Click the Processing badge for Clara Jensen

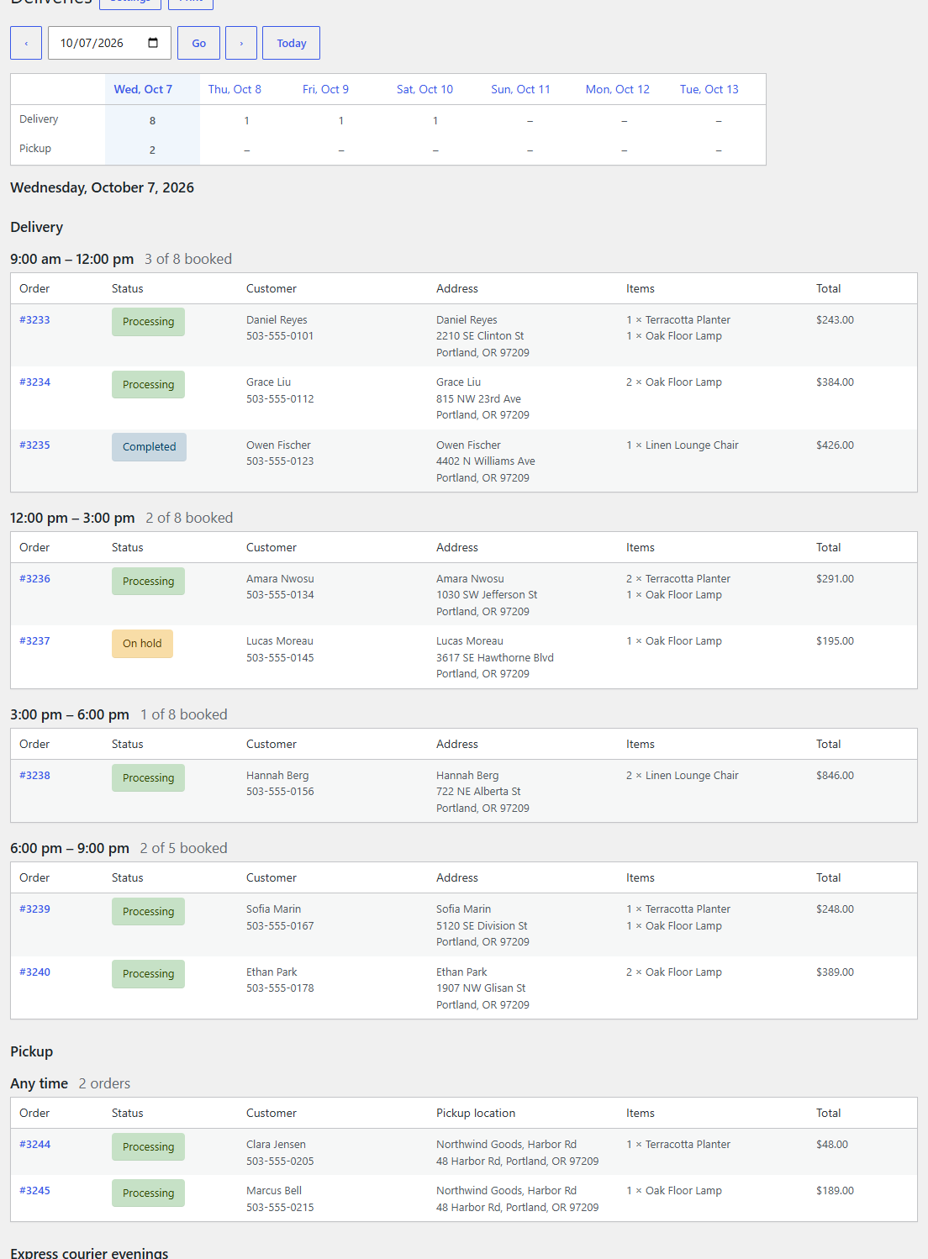148,1147
